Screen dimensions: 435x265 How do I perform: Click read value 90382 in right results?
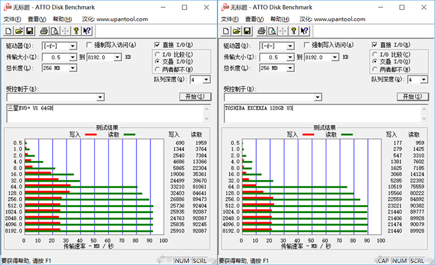417,206
